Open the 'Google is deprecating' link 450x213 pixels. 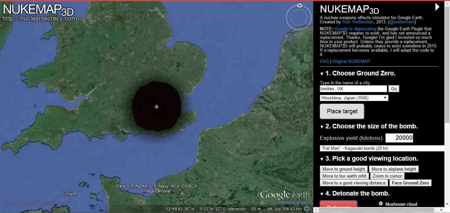pos(355,29)
